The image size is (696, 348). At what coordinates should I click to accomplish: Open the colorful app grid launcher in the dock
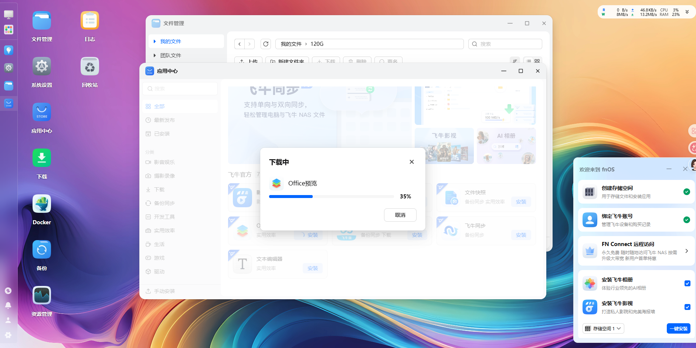(x=9, y=30)
